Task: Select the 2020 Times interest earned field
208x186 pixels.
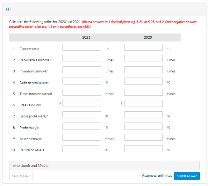Action: pyautogui.click(x=143, y=92)
